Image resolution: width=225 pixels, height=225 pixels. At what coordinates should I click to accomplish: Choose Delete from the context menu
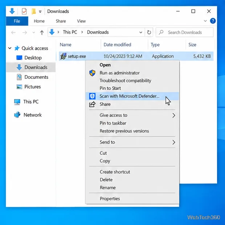coord(132,180)
